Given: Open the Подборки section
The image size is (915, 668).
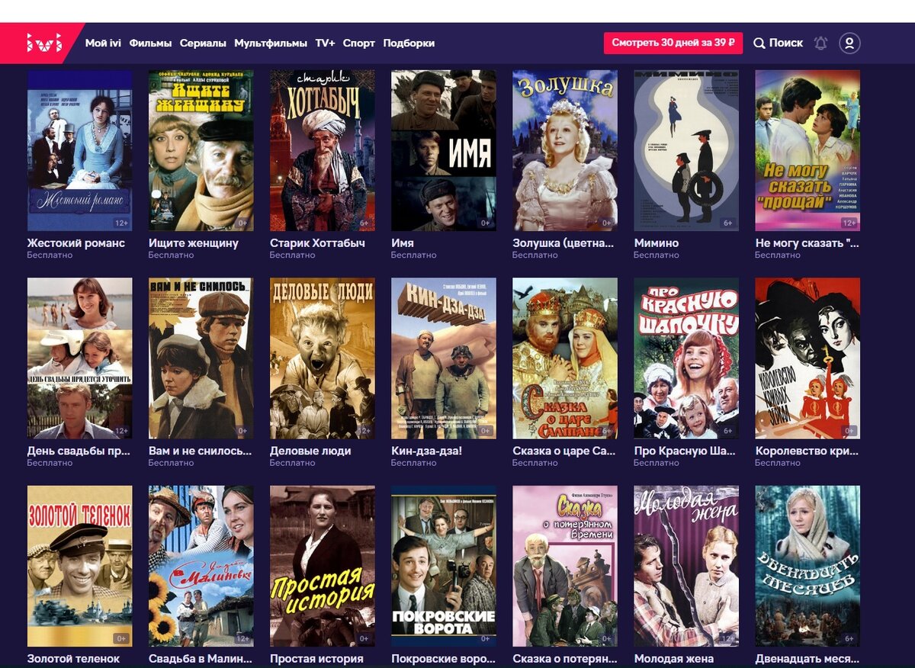Looking at the screenshot, I should coord(408,43).
